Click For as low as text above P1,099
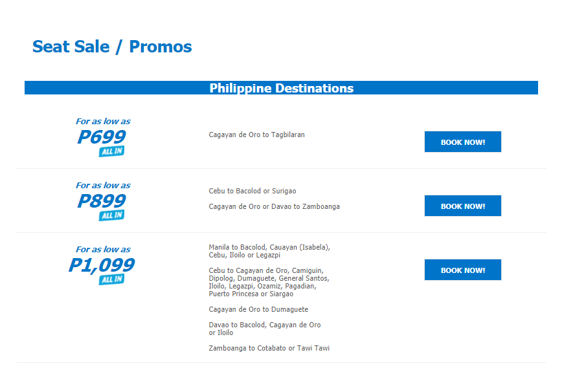Viewport: 564px width, 370px height. (103, 249)
